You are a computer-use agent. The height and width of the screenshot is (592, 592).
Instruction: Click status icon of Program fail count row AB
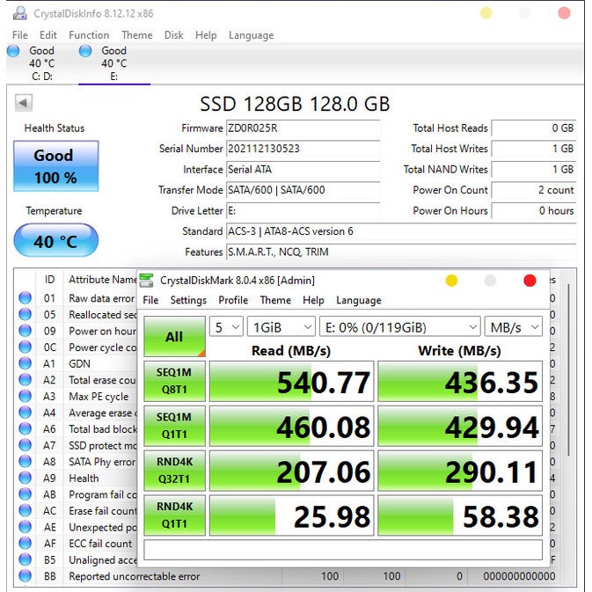point(26,494)
